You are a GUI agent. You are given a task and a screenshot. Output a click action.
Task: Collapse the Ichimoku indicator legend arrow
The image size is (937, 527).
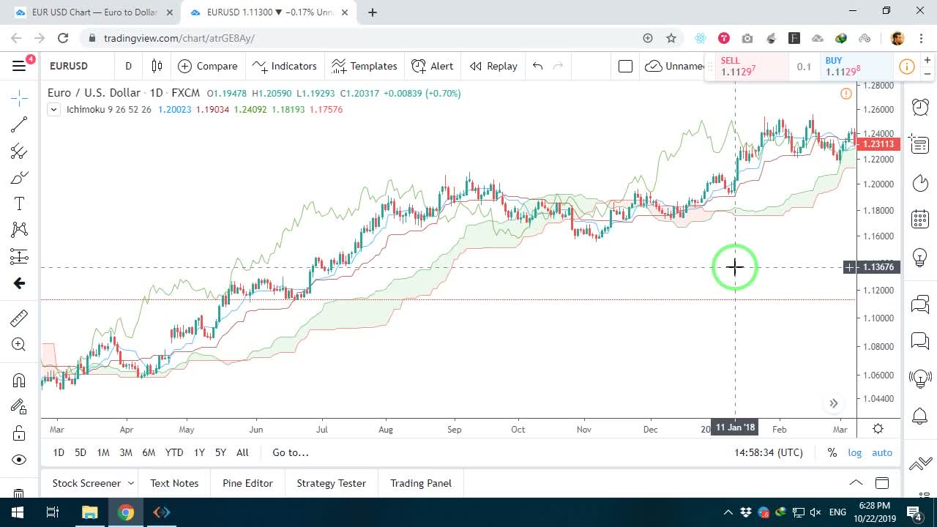(53, 110)
